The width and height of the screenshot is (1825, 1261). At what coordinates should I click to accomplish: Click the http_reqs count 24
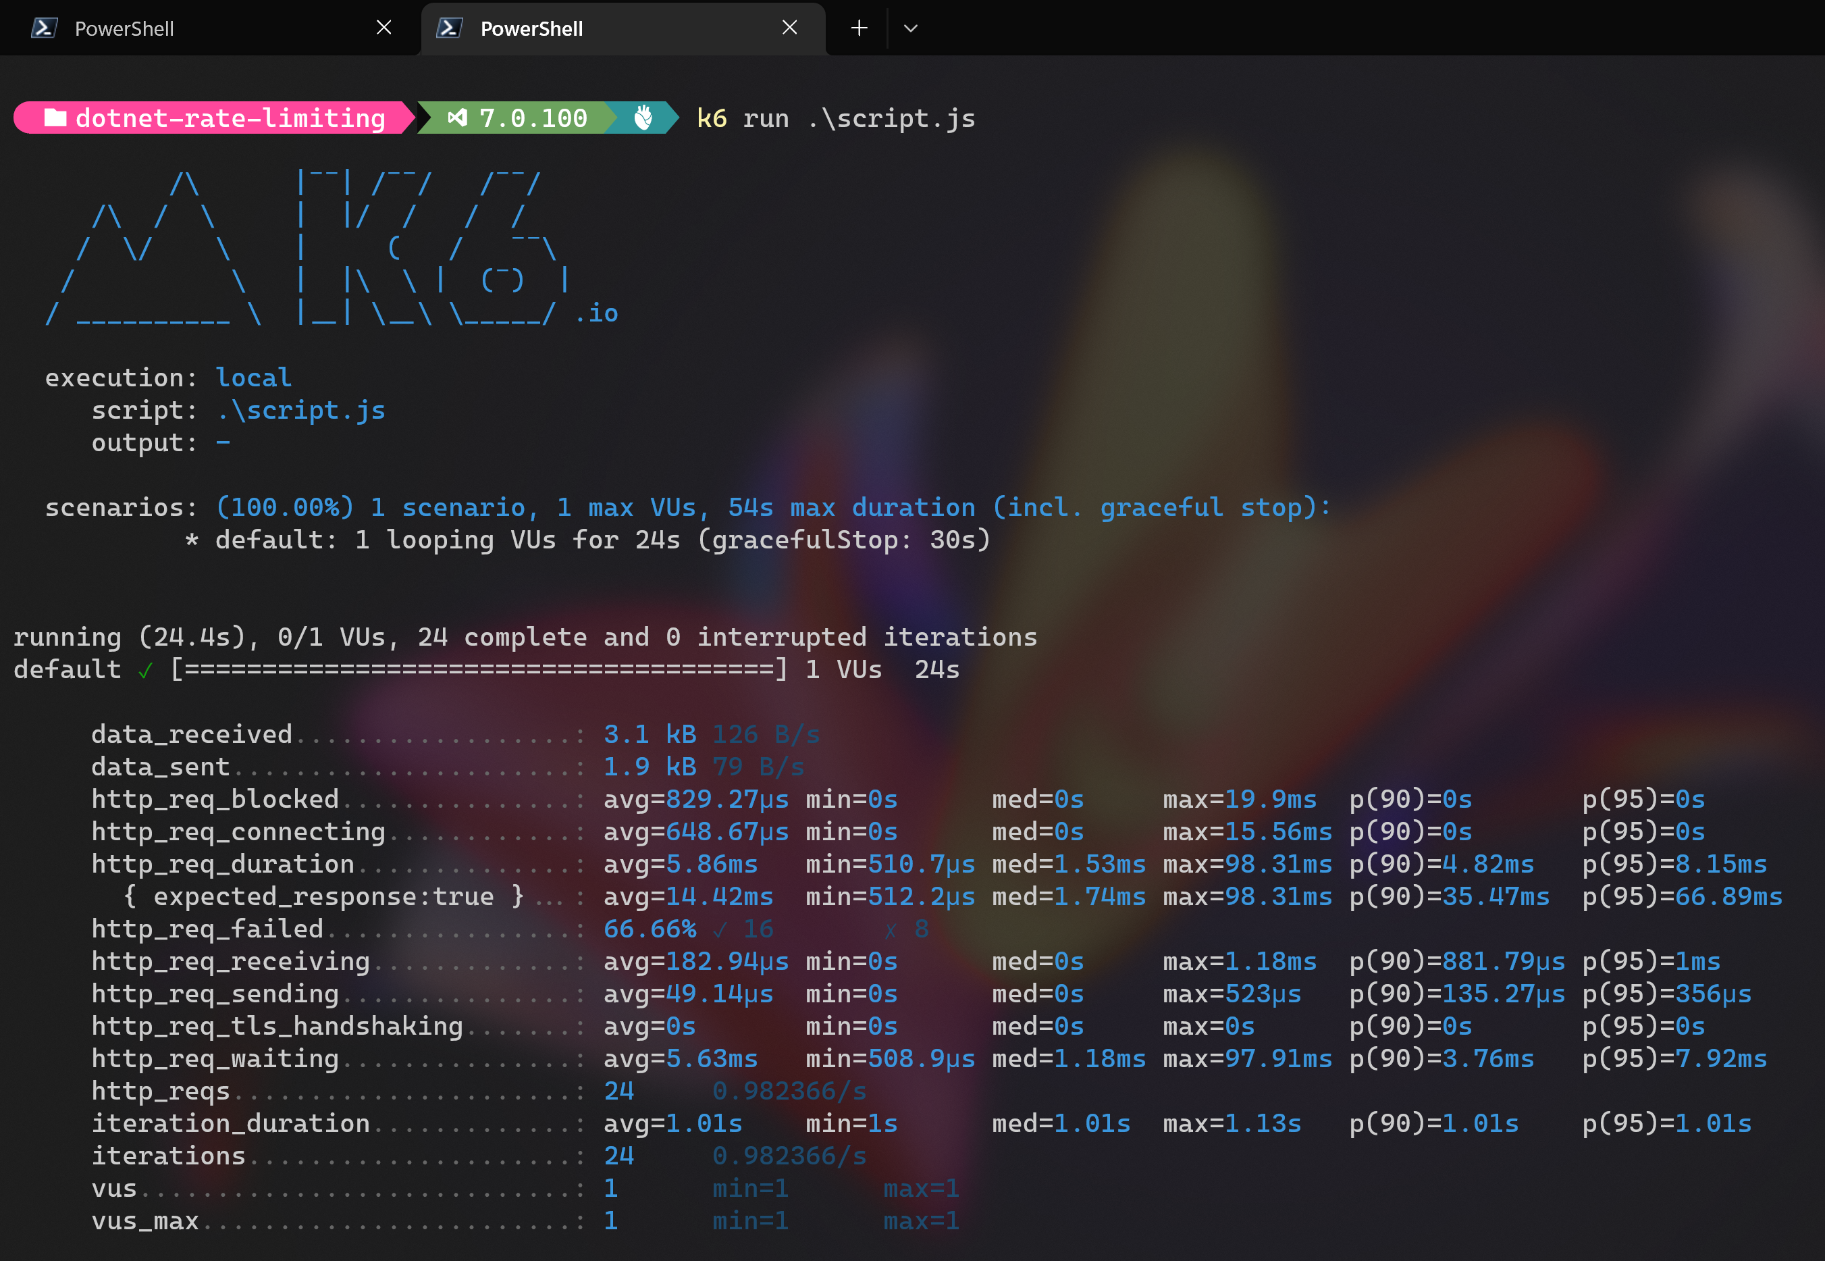pyautogui.click(x=619, y=1091)
